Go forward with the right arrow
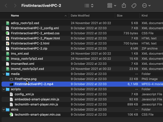 tap(15, 6)
